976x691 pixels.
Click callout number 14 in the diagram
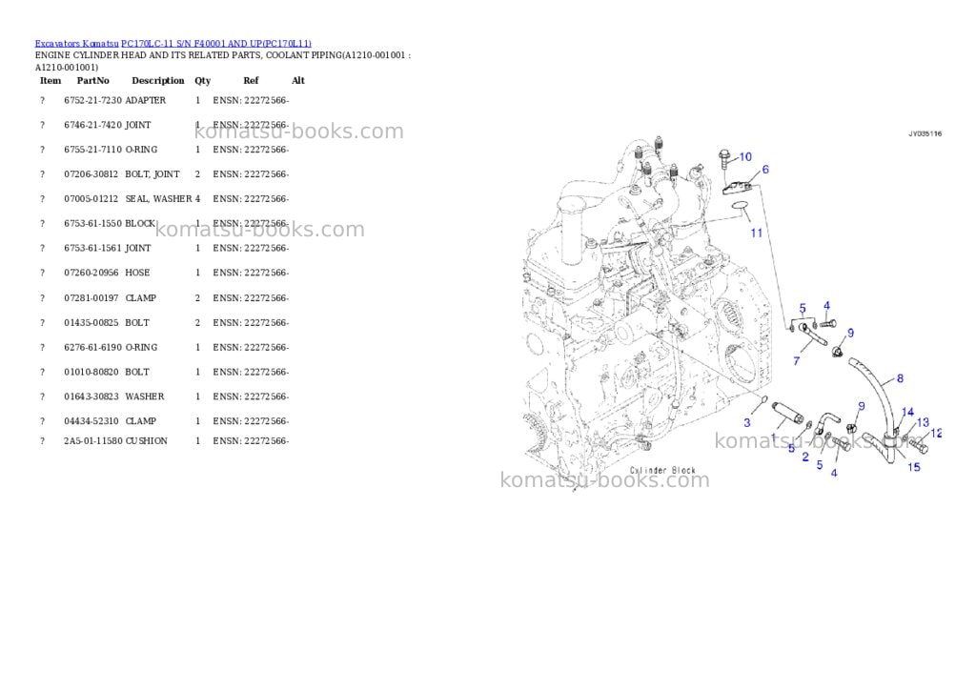[907, 412]
